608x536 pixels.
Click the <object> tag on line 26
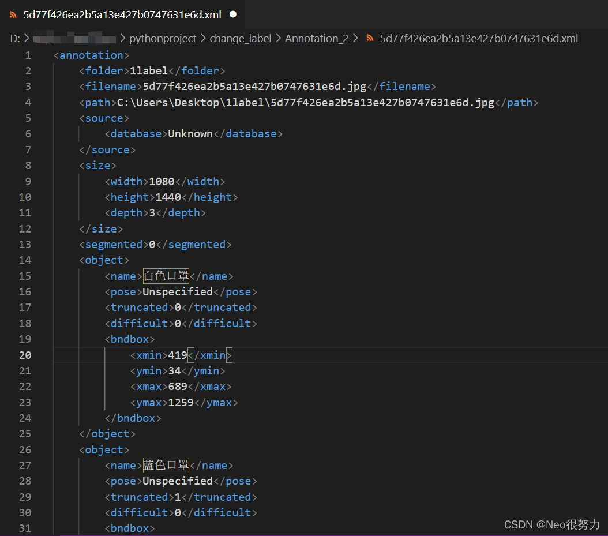[x=104, y=450]
